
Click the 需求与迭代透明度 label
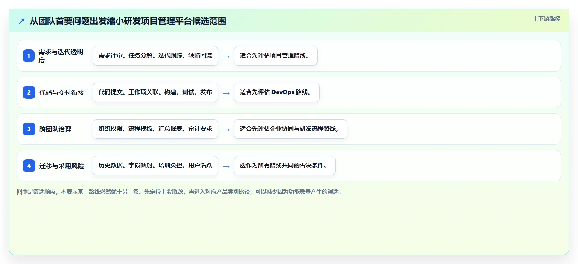pyautogui.click(x=61, y=56)
